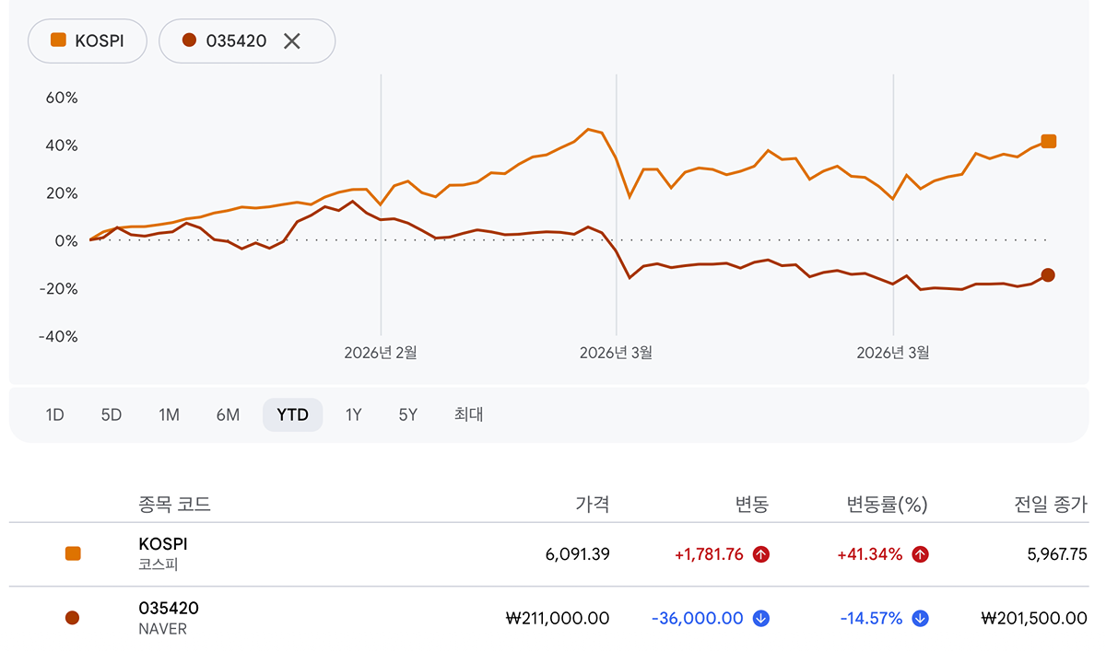The height and width of the screenshot is (651, 1106).
Task: Click KOSPI percent change up-arrow icon
Action: [920, 554]
